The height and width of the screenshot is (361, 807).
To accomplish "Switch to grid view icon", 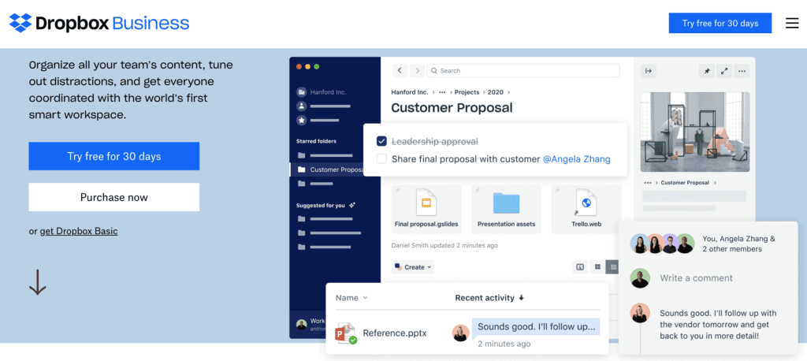I will [597, 267].
